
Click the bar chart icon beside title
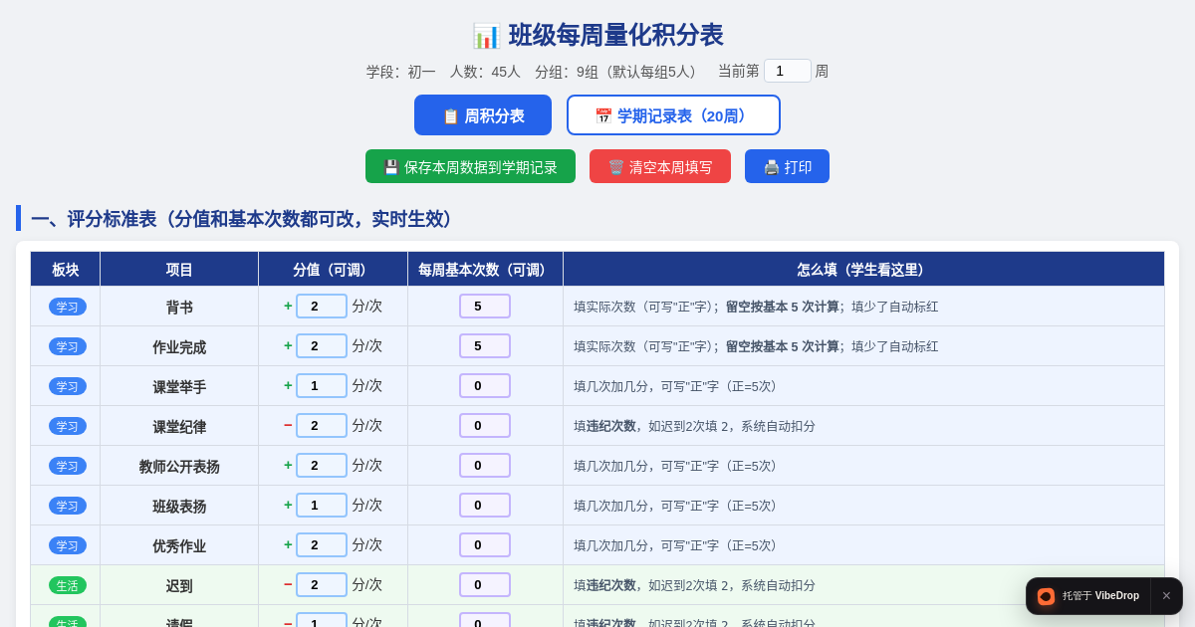click(x=486, y=36)
